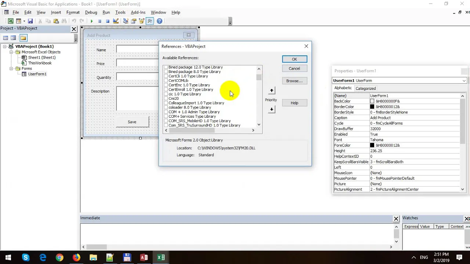
Task: Check Bined package 12.0 Type Library
Action: 166,67
